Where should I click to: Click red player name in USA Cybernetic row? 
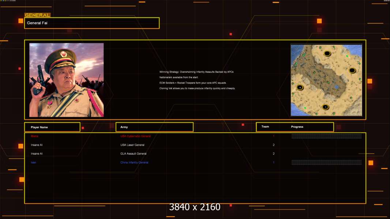pos(34,136)
